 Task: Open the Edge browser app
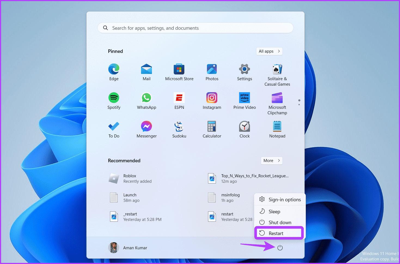114,72
